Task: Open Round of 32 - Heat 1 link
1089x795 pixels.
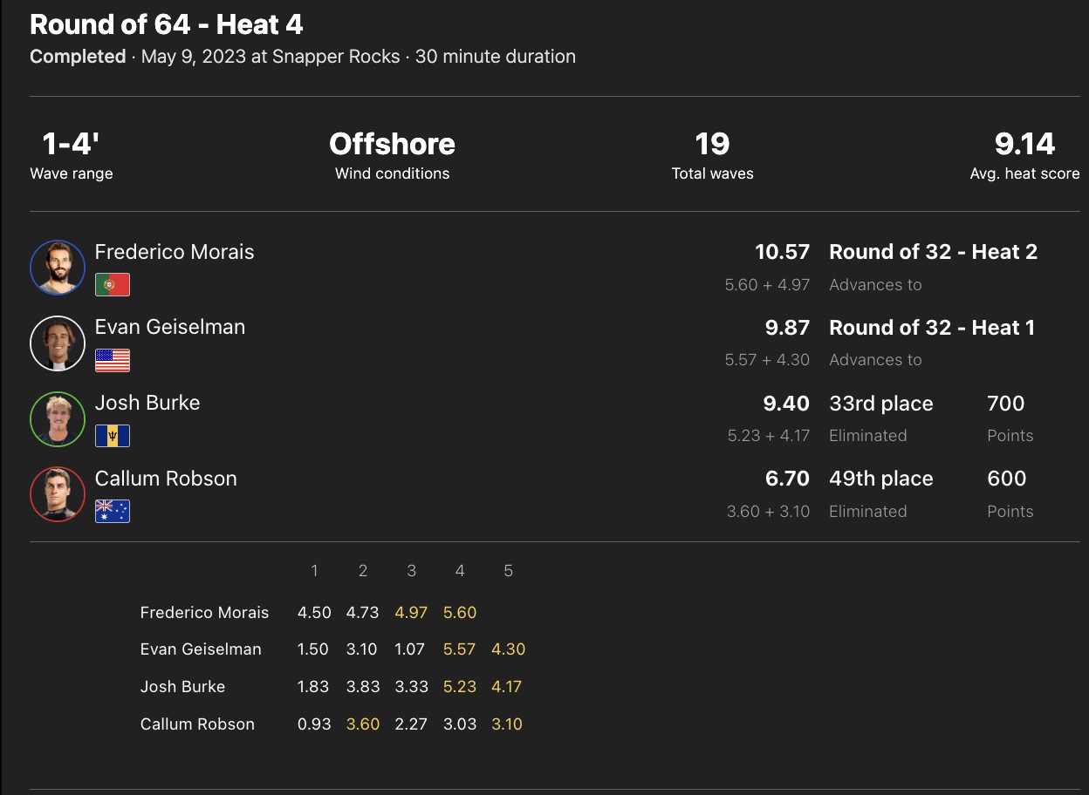Action: [931, 328]
